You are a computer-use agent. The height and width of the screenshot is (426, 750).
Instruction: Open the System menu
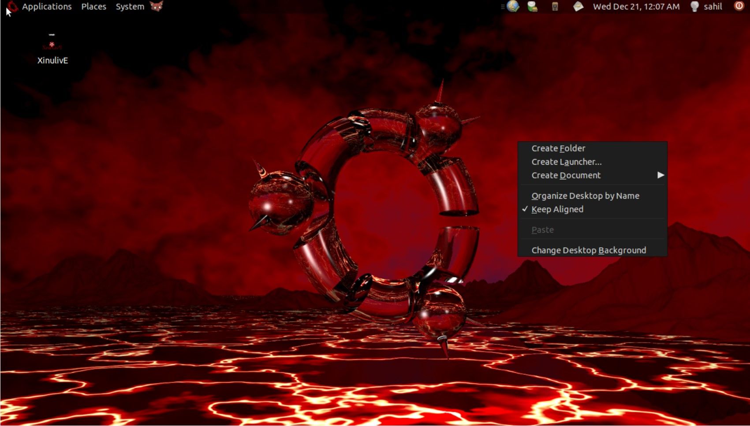(x=130, y=7)
